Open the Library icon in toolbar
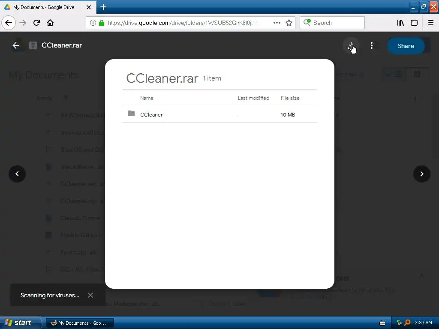Viewport: 439px width, 329px height. tap(401, 23)
